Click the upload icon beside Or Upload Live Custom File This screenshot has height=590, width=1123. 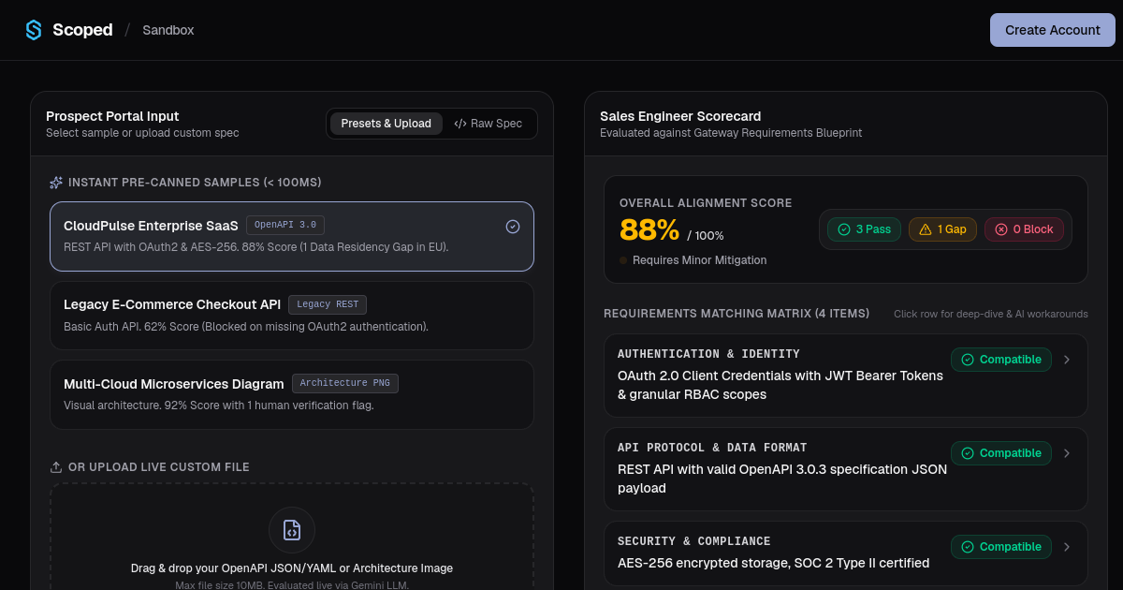(56, 467)
